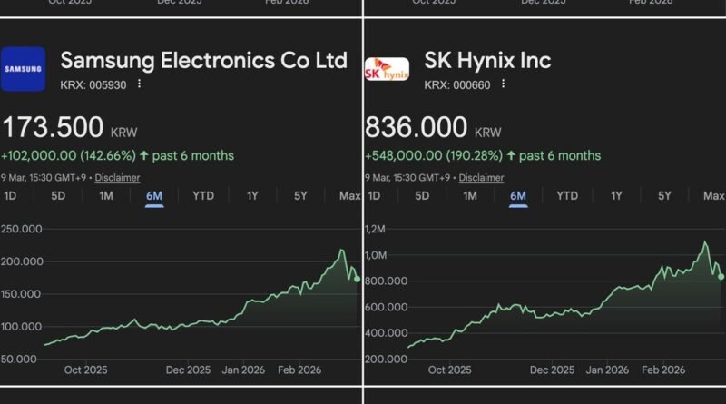
Task: Open Samsung three-dot options menu
Action: 139,84
